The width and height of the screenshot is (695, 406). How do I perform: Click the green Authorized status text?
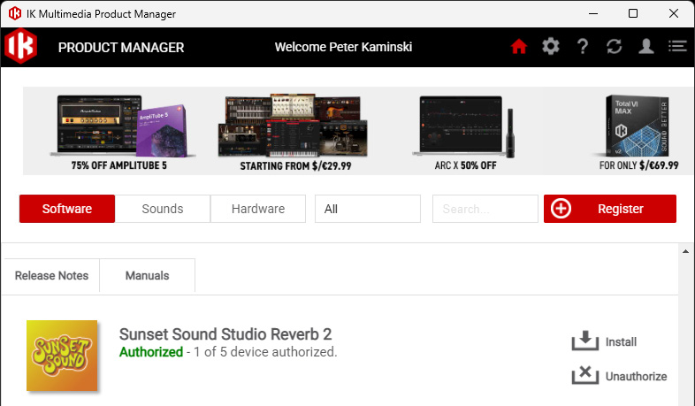(x=151, y=352)
